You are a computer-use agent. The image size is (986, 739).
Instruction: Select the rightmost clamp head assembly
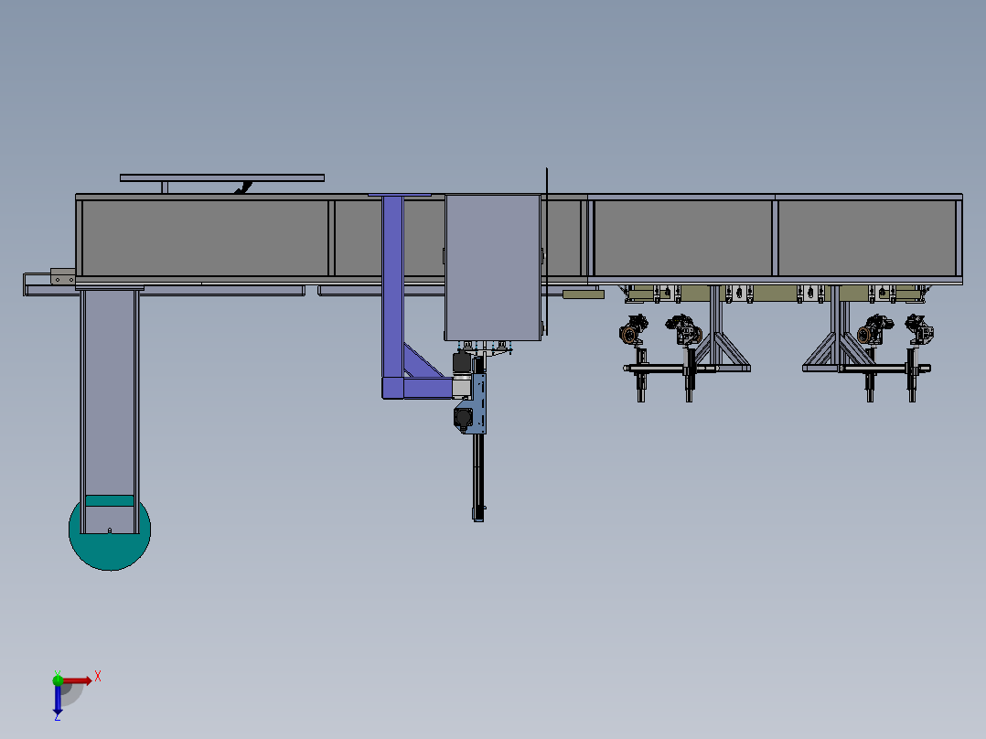[919, 330]
